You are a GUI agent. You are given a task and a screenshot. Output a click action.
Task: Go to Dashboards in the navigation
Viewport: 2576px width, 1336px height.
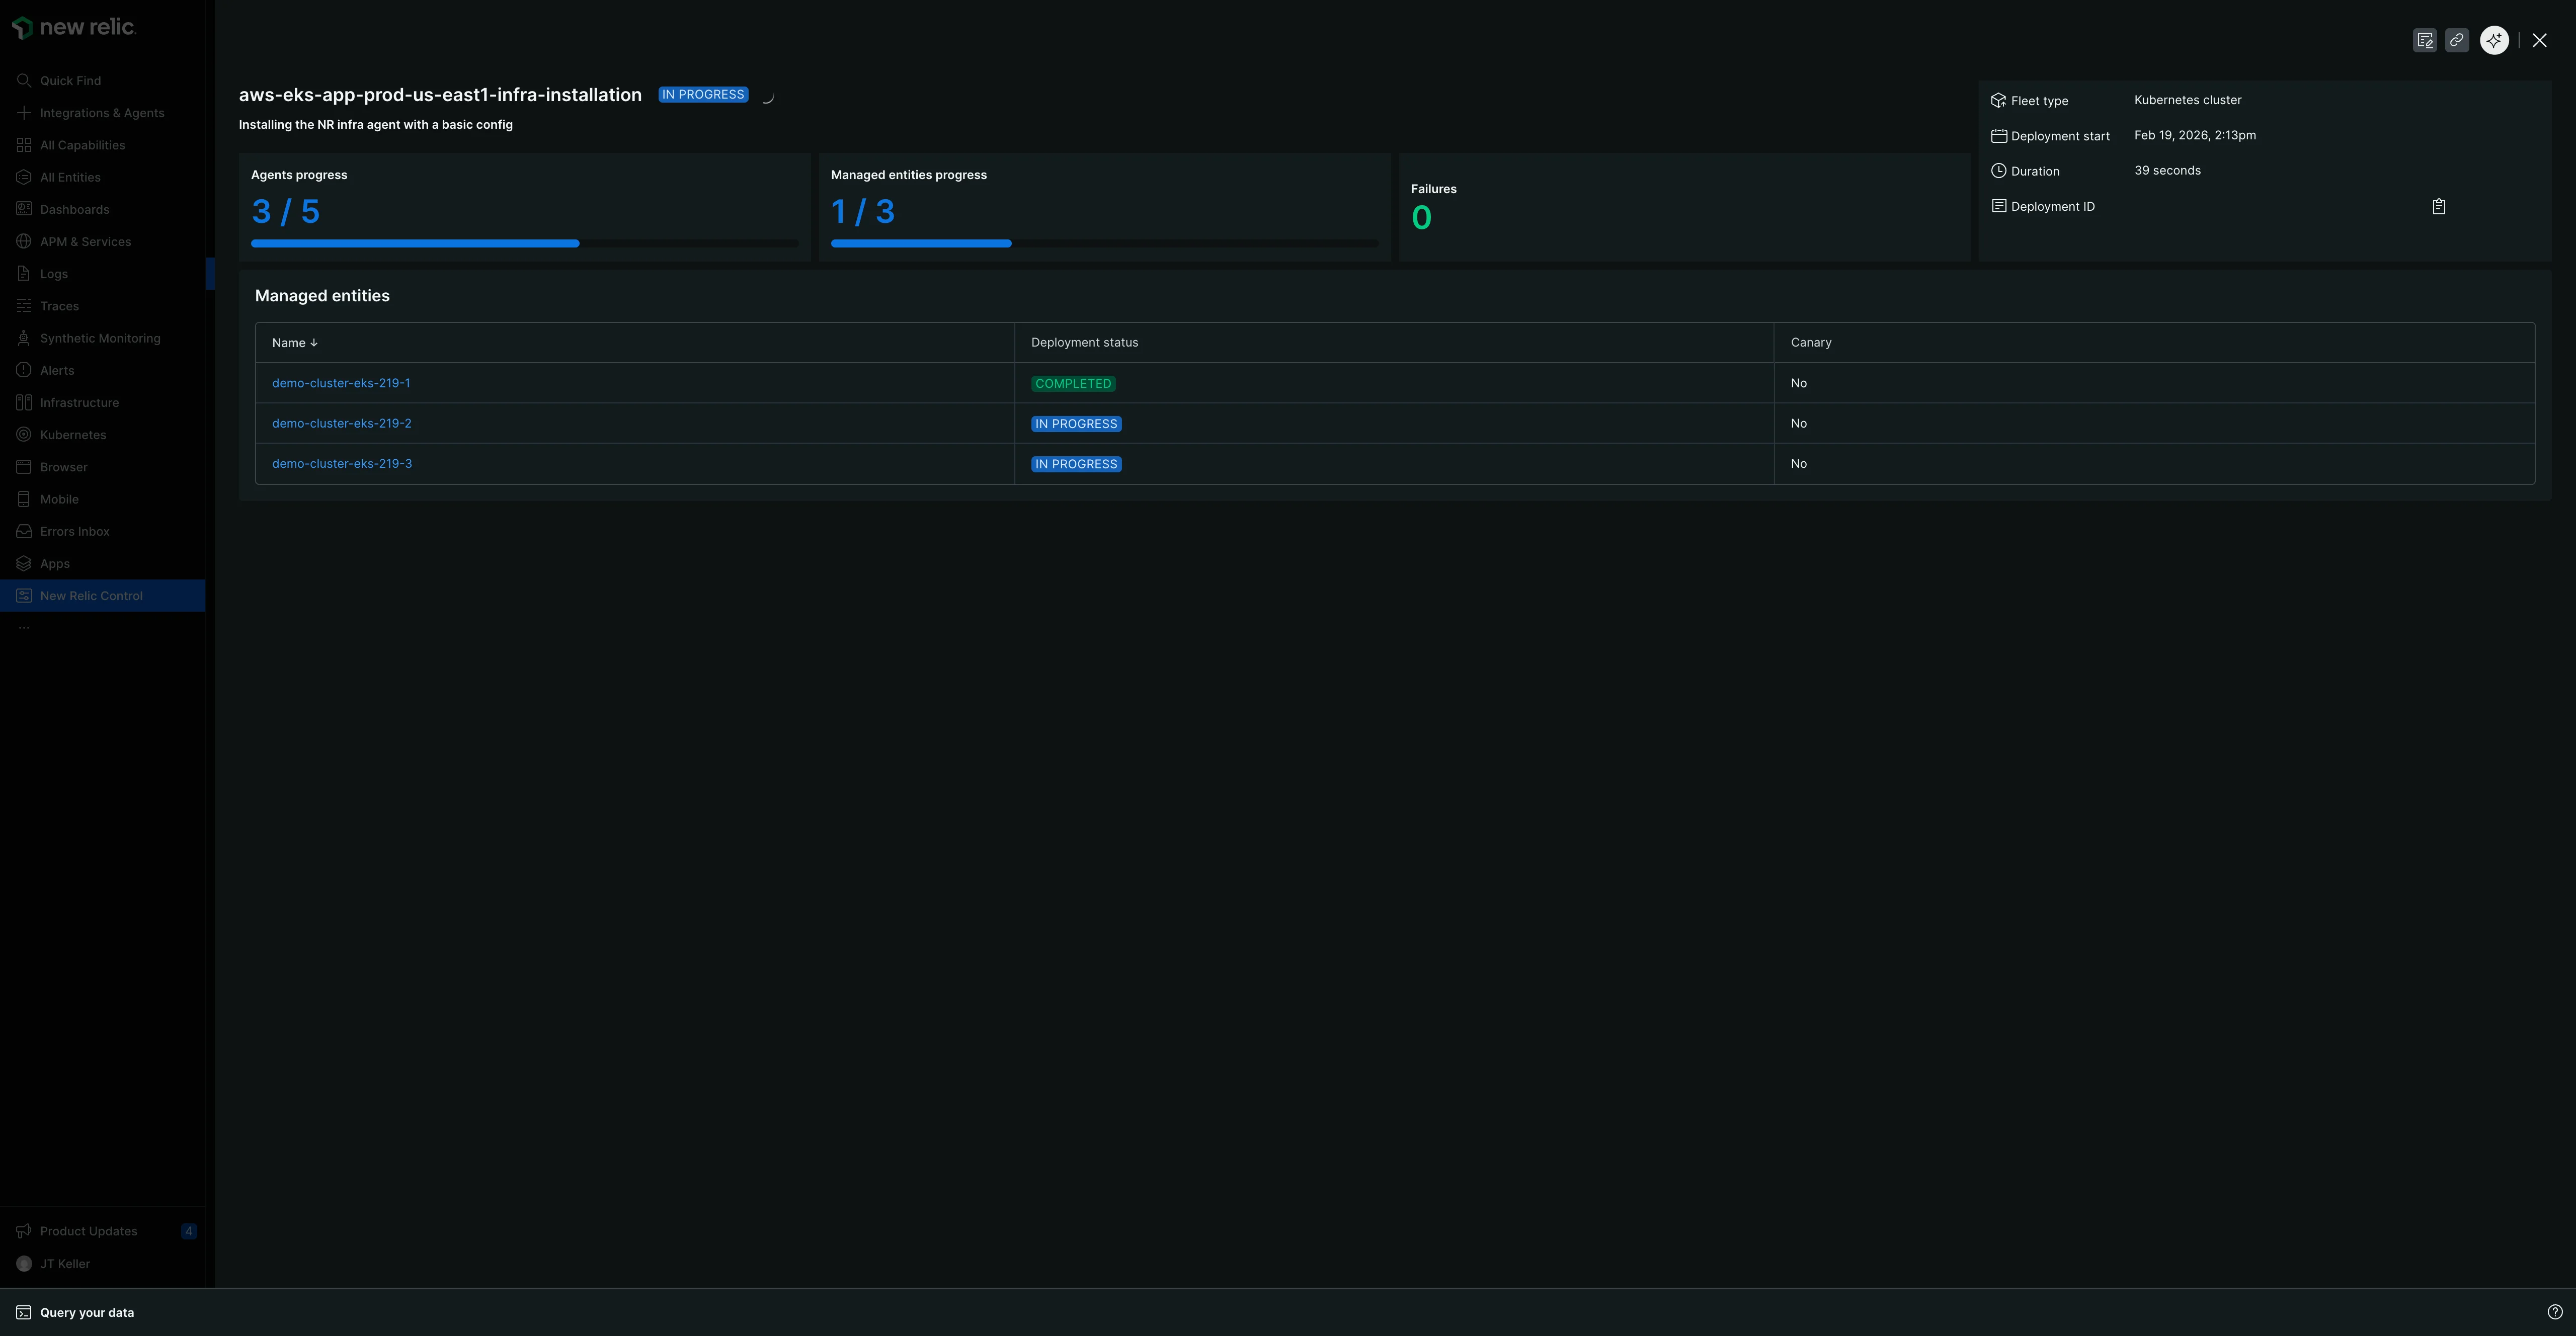(x=74, y=210)
